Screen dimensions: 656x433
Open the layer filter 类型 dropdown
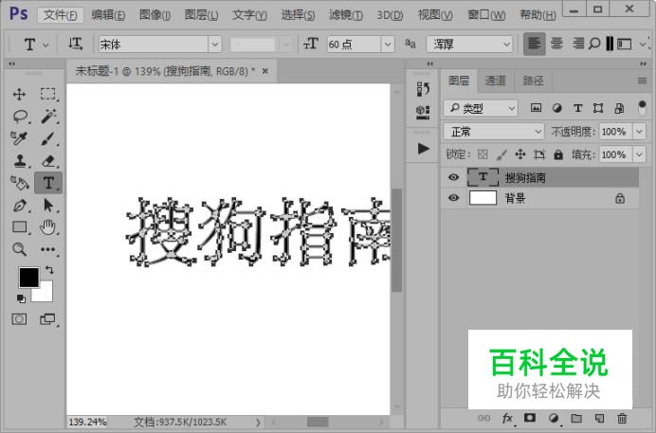pyautogui.click(x=481, y=109)
